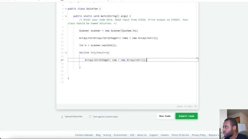Open the Terms Of Service footer link
The width and height of the screenshot is (248, 139).
(x=180, y=135)
